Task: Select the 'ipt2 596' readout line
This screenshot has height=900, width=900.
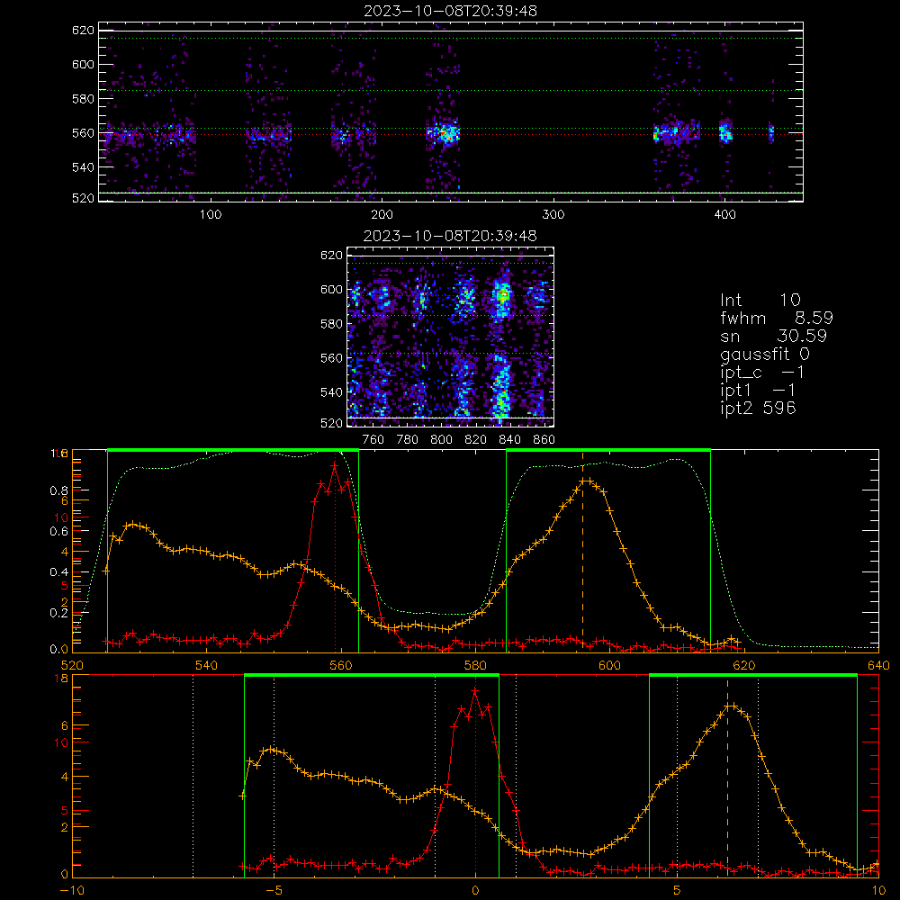Action: pos(758,408)
